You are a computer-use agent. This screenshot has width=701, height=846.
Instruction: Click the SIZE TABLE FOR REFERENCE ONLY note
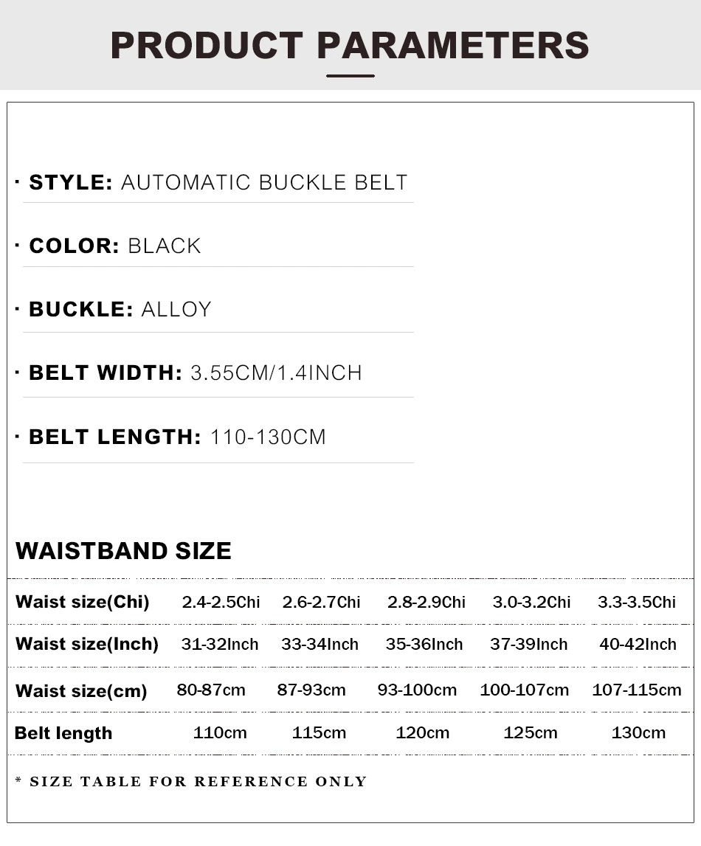click(x=192, y=781)
